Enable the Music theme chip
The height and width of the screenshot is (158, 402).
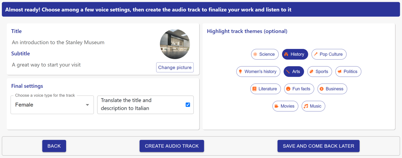click(x=313, y=106)
